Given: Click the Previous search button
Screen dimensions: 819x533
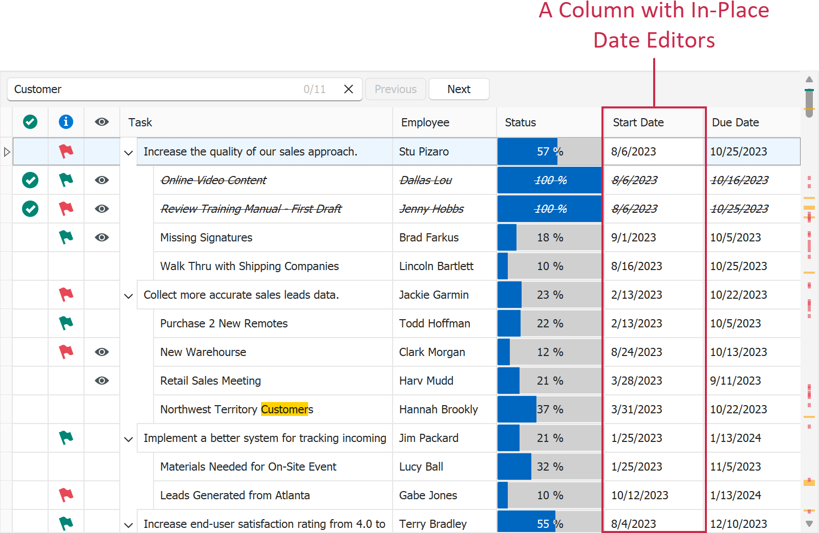Looking at the screenshot, I should point(395,89).
